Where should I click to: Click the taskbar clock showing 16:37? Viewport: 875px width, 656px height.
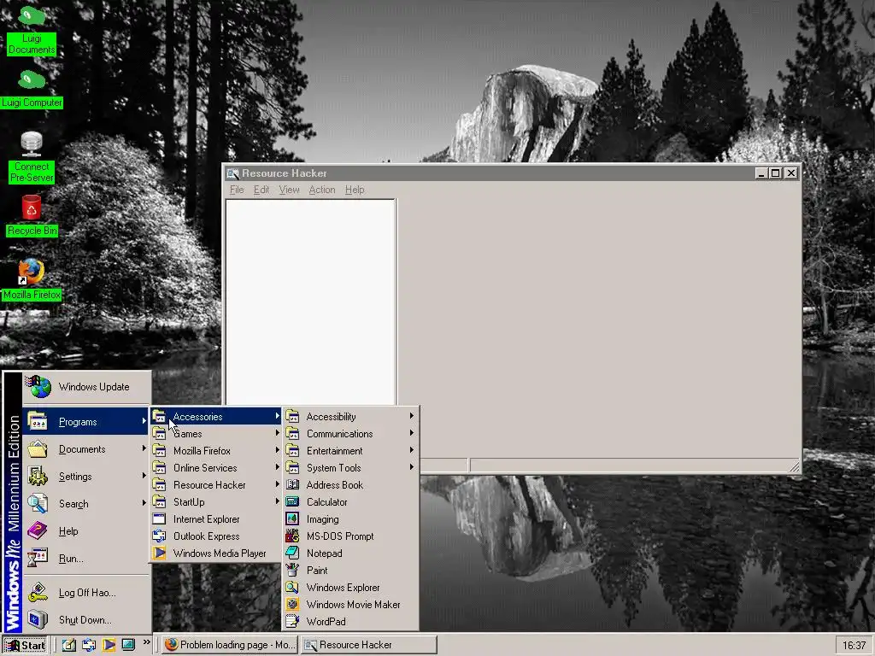point(854,646)
